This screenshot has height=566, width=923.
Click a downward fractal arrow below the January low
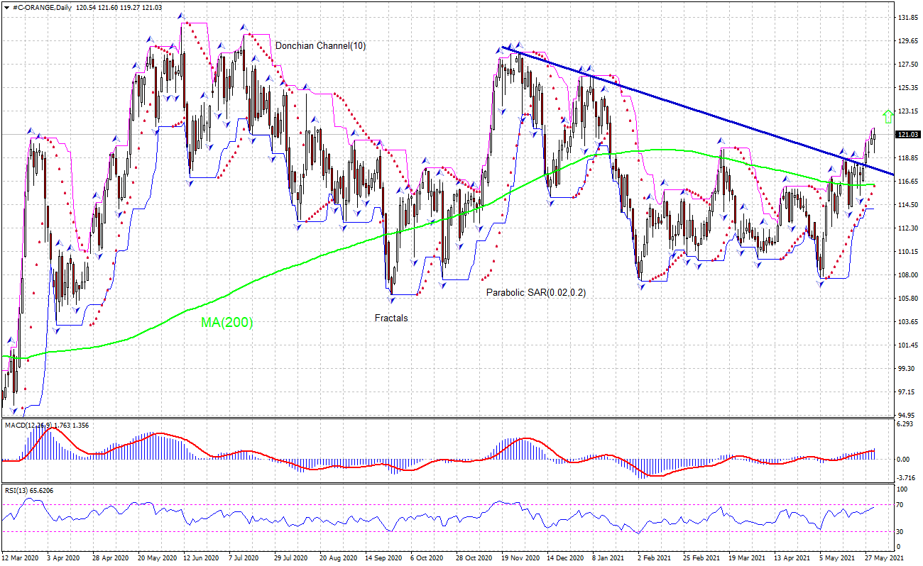tap(641, 285)
